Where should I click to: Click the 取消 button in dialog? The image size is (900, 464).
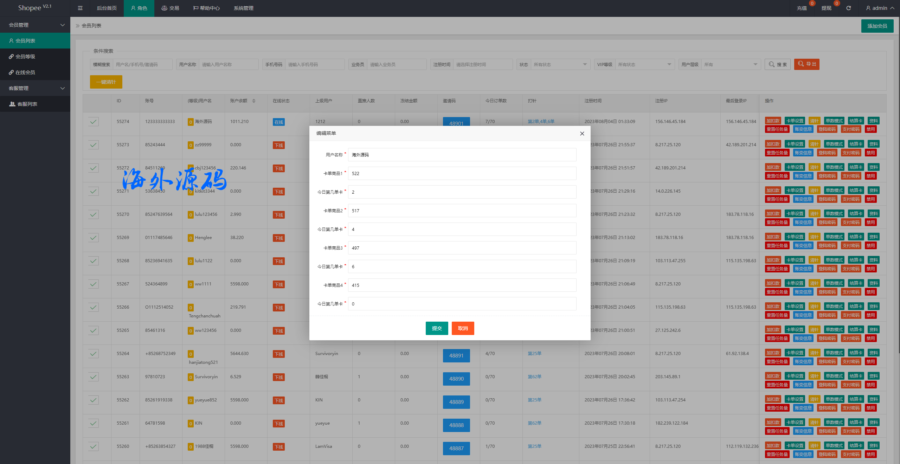coord(463,328)
